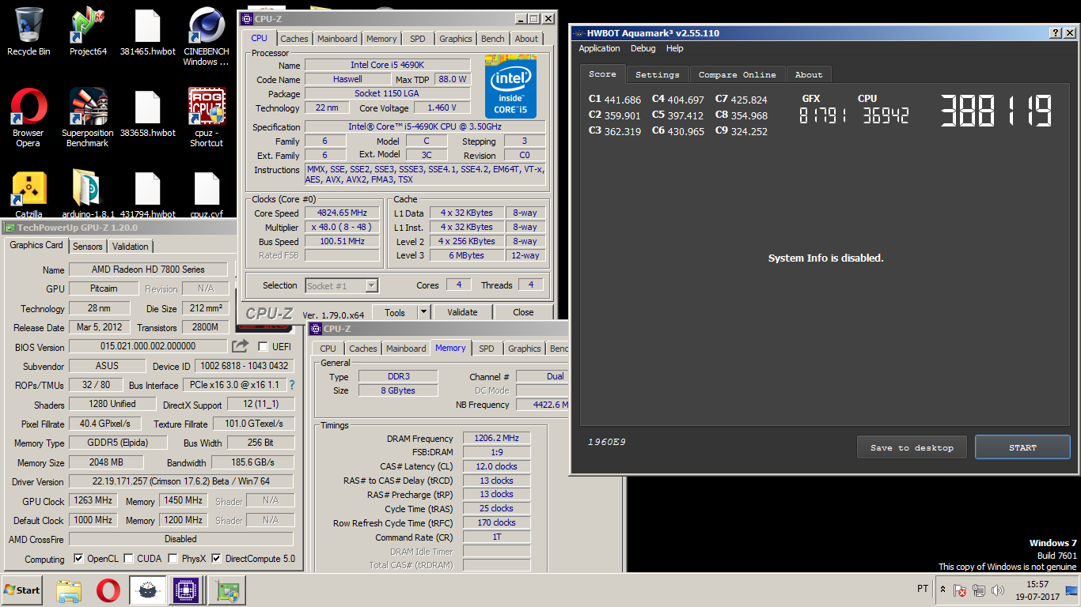Viewport: 1081px width, 607px height.
Task: Click the START benchmark button
Action: point(1022,447)
